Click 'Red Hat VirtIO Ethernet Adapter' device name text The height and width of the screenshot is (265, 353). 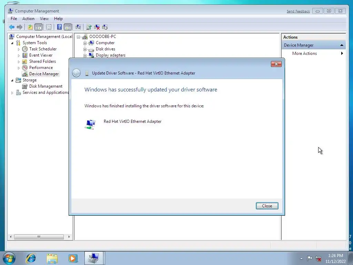coord(133,121)
